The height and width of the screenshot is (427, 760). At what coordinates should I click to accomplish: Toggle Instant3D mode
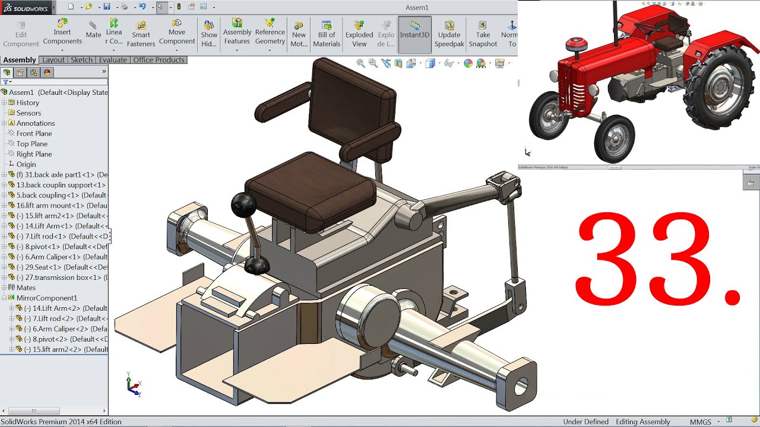(x=414, y=34)
